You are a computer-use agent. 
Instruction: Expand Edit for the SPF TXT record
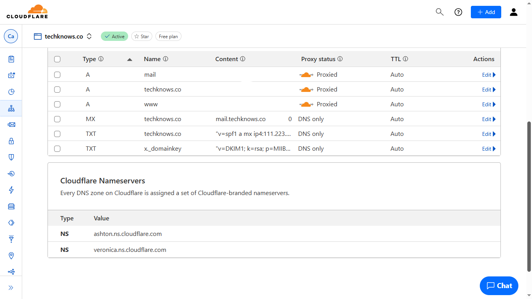(489, 134)
